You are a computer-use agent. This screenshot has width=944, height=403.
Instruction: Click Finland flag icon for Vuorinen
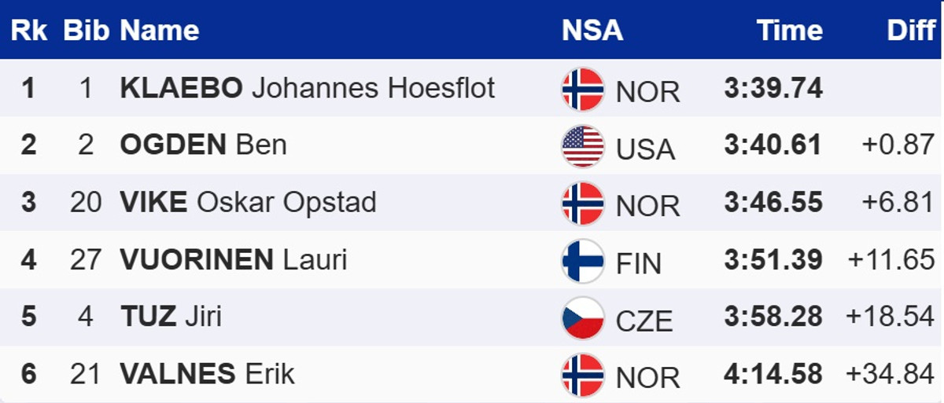click(x=583, y=261)
